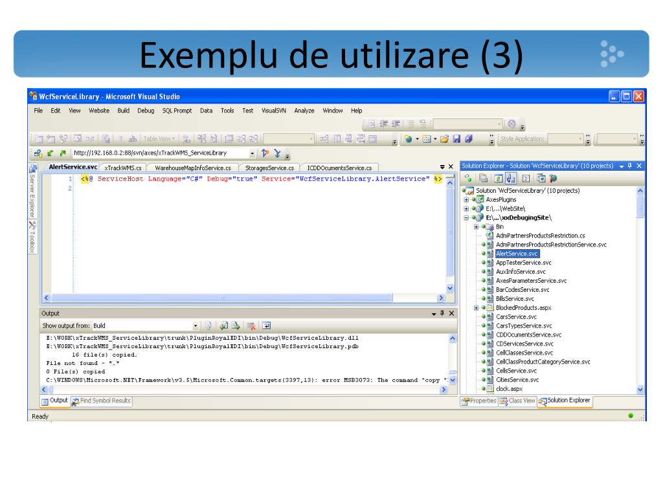Click the Save floppy disk icon
This screenshot has width=663, height=497.
pos(456,139)
